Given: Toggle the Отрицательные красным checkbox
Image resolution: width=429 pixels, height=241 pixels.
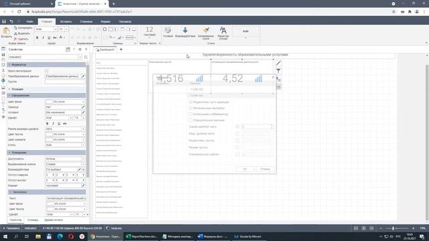Looking at the screenshot, I should [190, 120].
